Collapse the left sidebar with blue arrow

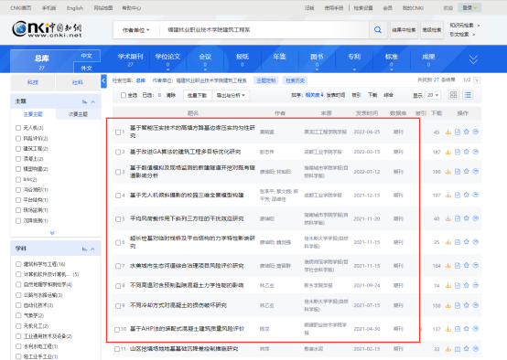coord(103,81)
